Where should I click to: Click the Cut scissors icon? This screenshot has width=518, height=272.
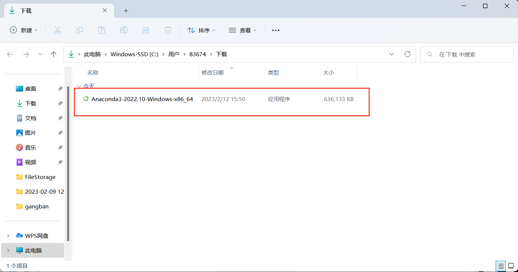(x=57, y=30)
